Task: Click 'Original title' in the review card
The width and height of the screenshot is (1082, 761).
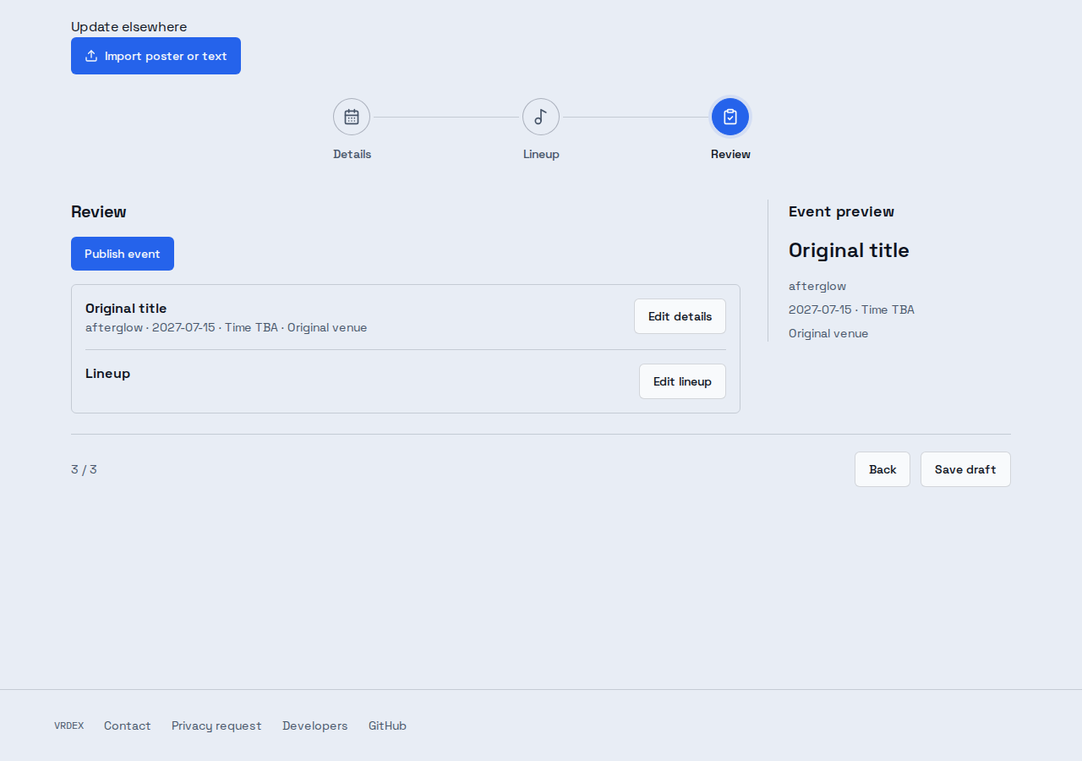Action: (126, 309)
